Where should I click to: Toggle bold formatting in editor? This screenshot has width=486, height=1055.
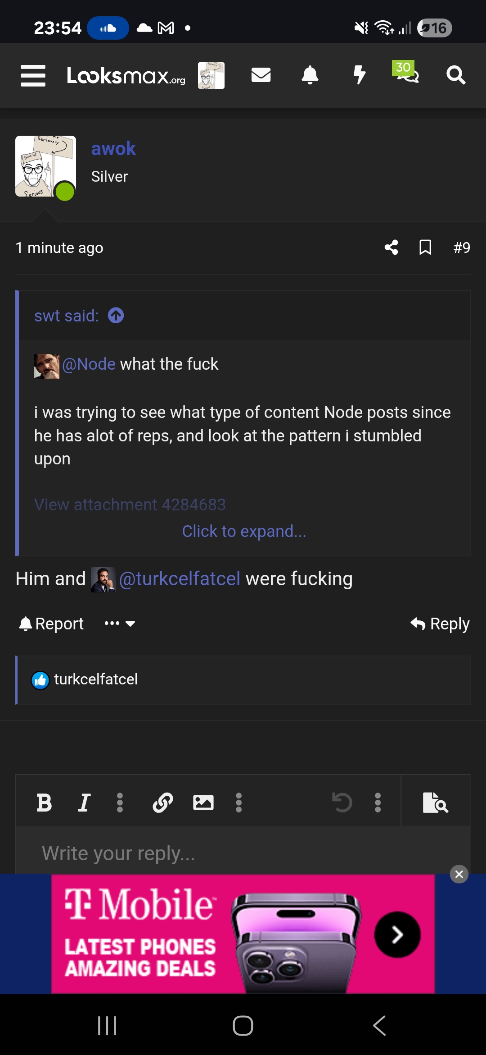(44, 803)
